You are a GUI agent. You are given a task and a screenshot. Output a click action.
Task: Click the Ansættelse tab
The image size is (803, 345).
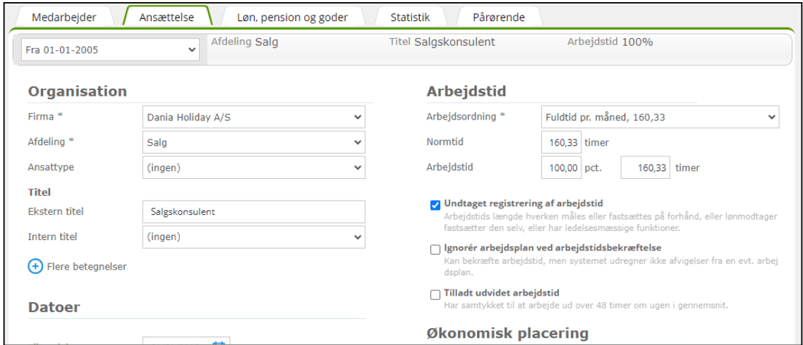[168, 17]
